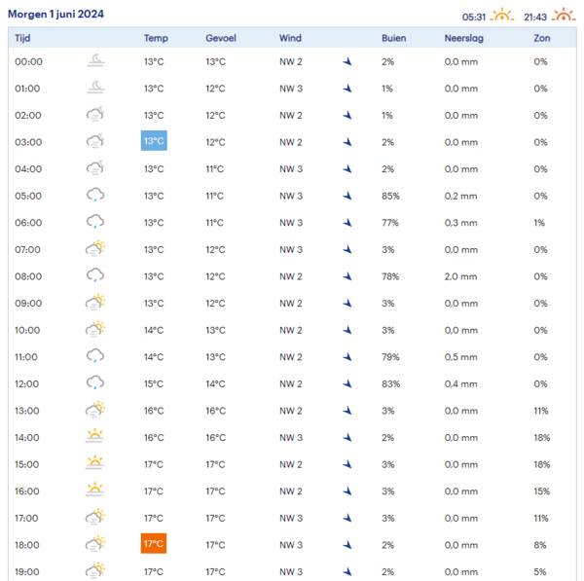Image resolution: width=584 pixels, height=581 pixels.
Task: Click the rain cloud icon at 08:00
Action: 95,275
